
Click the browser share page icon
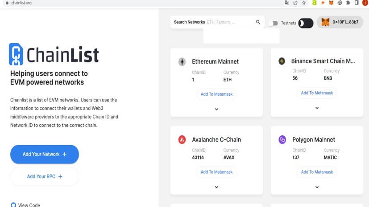tap(295, 3)
